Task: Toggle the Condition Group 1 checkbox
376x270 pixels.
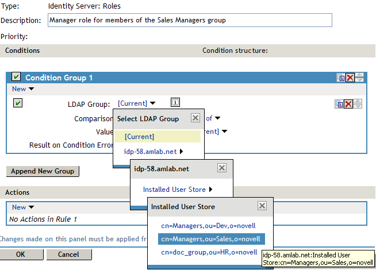Action: click(16, 78)
